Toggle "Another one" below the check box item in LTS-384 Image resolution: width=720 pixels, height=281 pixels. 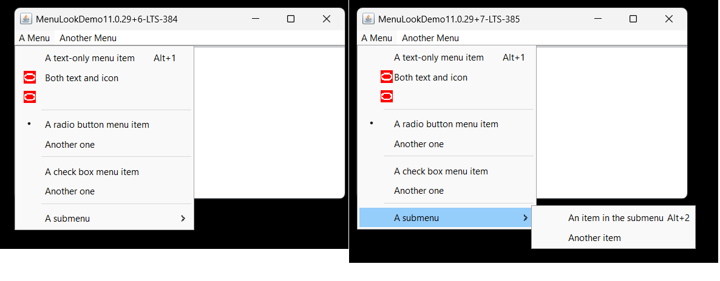pyautogui.click(x=70, y=191)
